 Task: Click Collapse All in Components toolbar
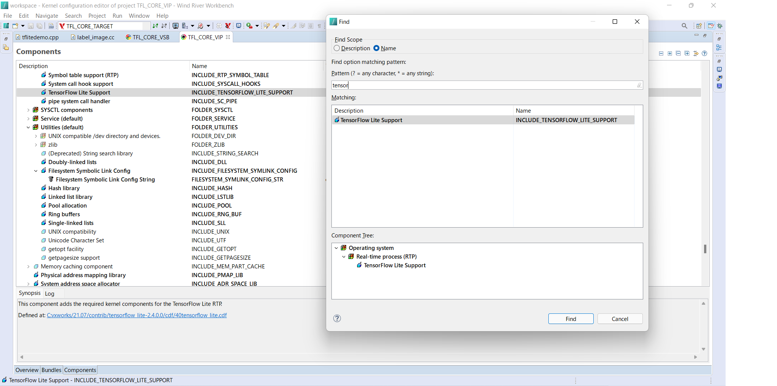pyautogui.click(x=678, y=53)
